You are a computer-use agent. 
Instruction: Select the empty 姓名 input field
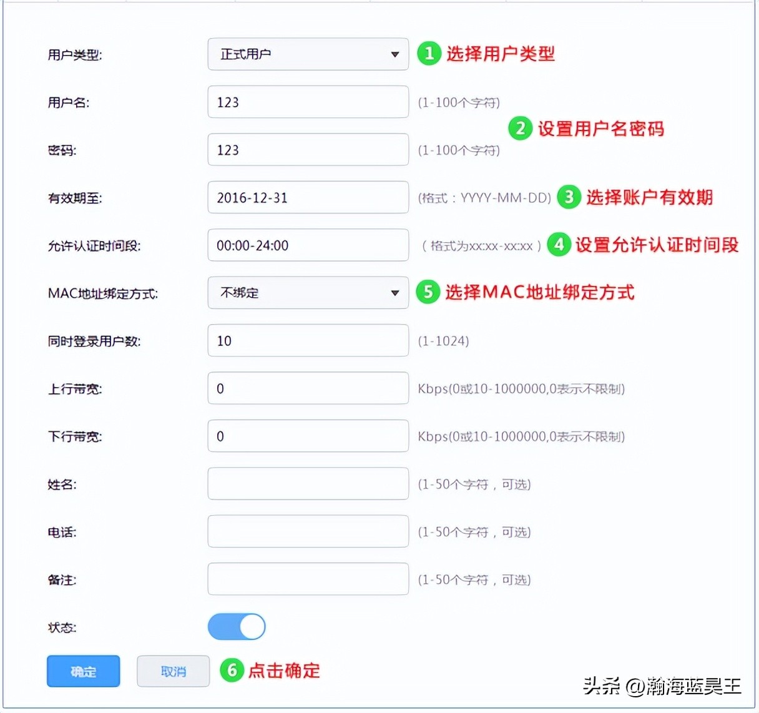tap(308, 483)
